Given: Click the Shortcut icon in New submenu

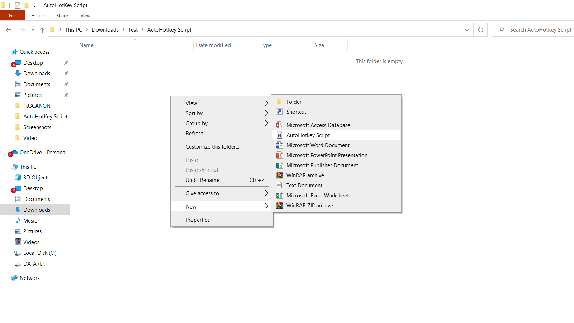Looking at the screenshot, I should click(279, 112).
